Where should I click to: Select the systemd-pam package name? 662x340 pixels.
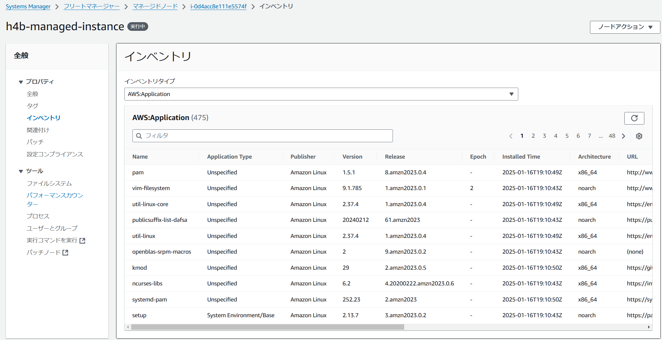pos(150,300)
